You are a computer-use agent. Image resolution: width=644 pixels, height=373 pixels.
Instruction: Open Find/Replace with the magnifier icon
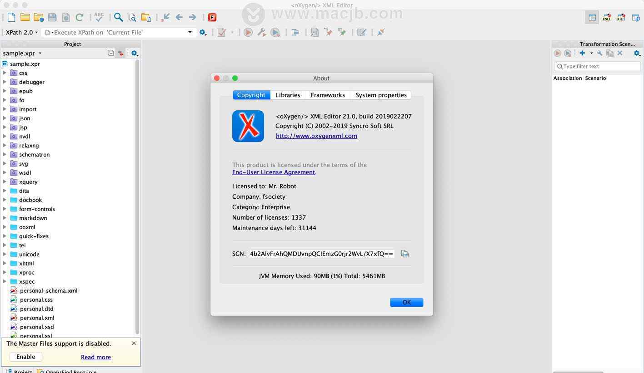pos(119,17)
